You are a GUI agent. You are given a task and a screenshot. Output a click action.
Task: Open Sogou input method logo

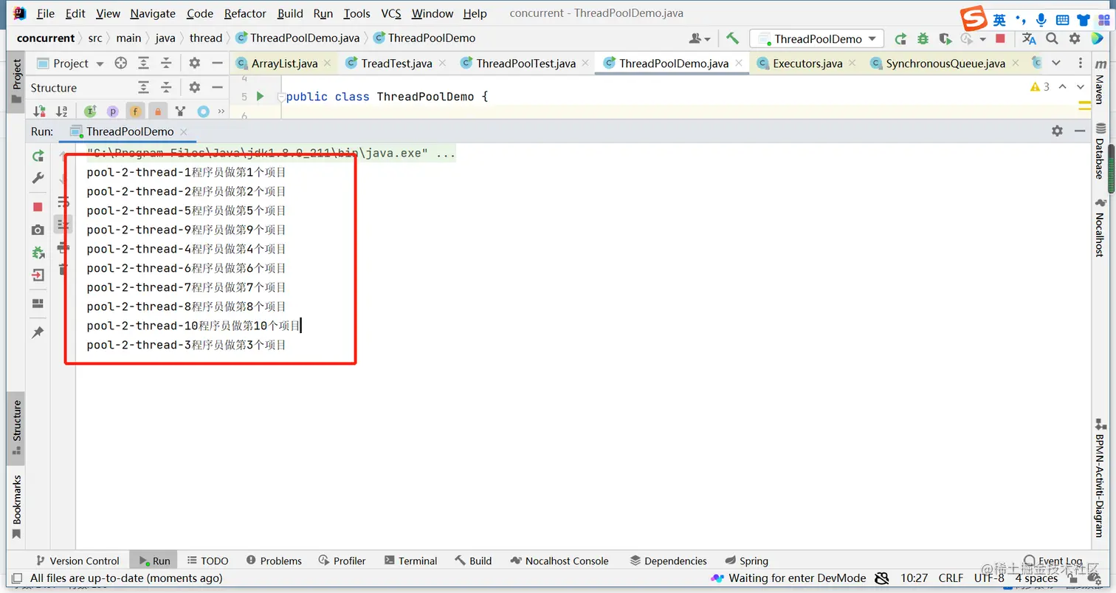point(974,19)
